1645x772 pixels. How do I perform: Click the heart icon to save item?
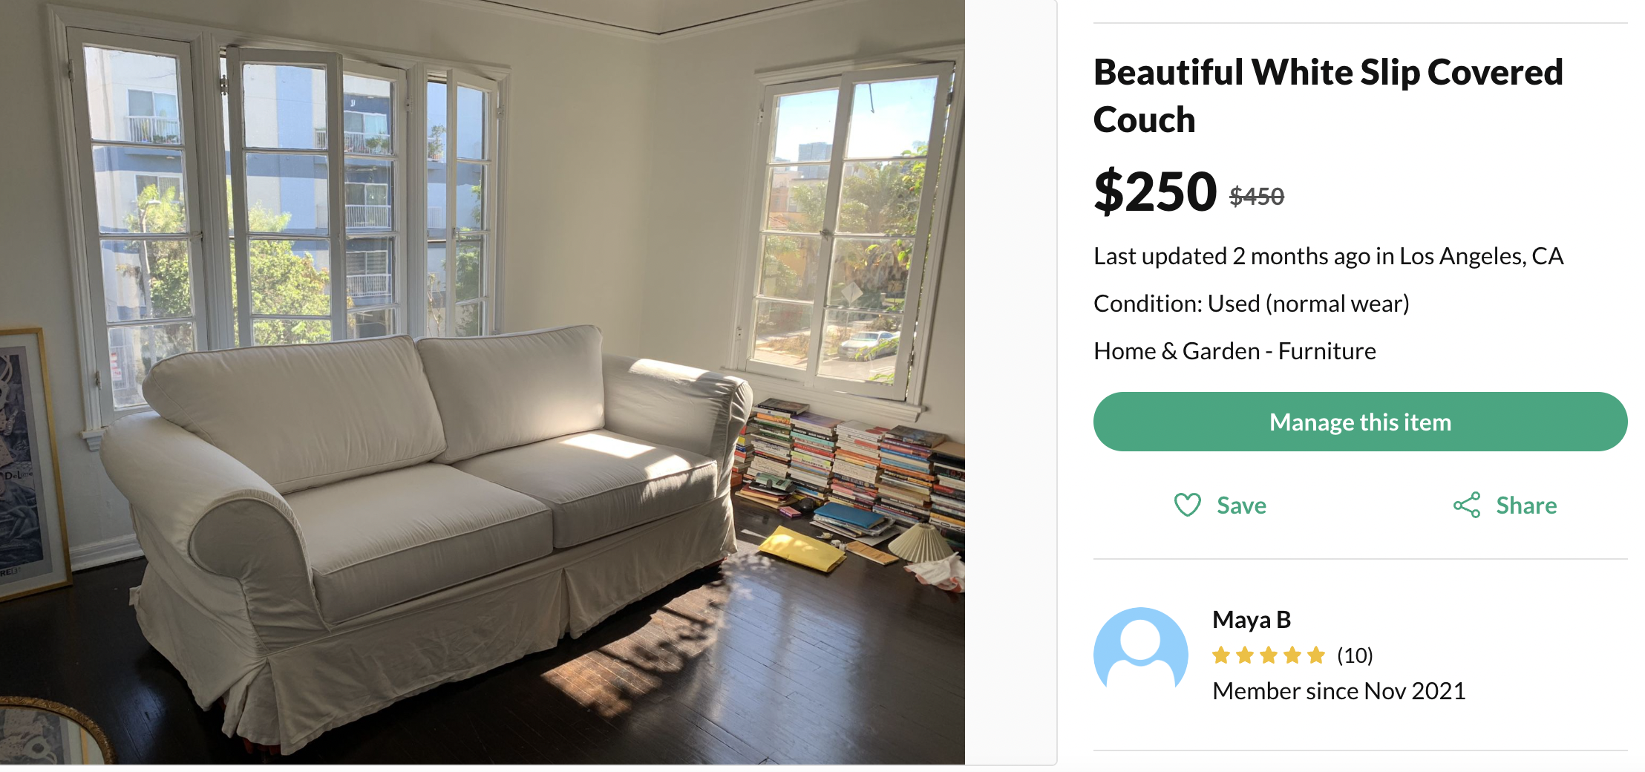click(1187, 505)
